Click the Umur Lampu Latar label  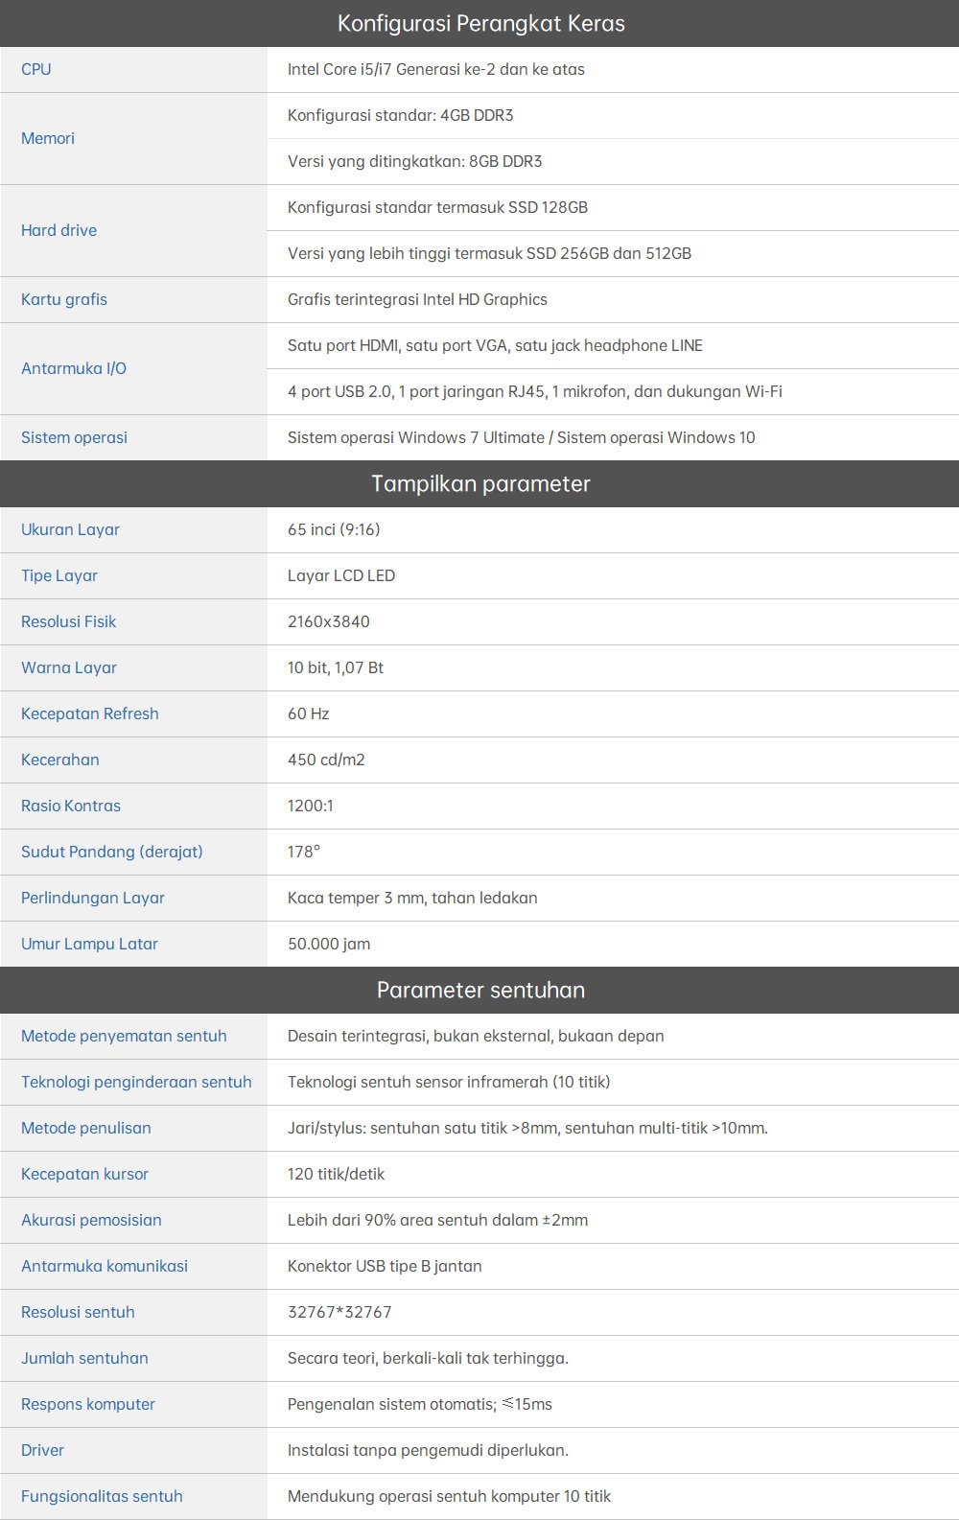pos(89,944)
